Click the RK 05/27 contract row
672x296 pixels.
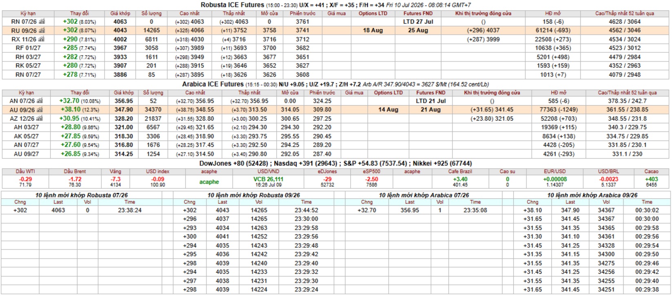pyautogui.click(x=335, y=66)
